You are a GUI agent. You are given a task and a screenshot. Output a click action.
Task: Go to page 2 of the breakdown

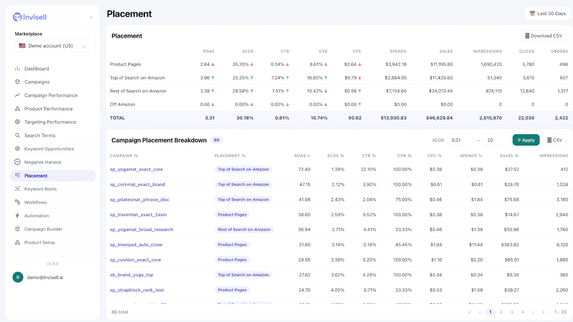click(501, 312)
